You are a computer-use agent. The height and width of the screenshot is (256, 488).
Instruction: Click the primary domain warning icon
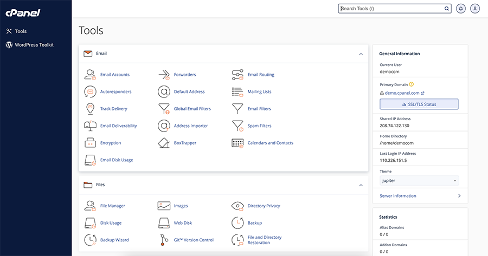point(412,84)
